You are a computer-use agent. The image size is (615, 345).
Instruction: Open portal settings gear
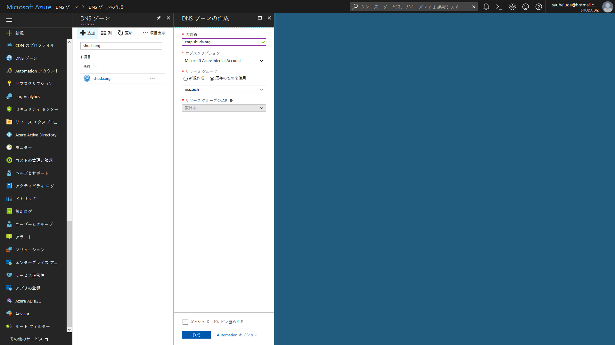(512, 7)
